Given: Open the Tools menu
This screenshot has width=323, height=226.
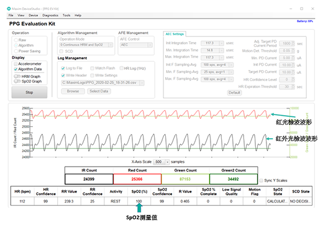Looking at the screenshot, I should (66, 15).
